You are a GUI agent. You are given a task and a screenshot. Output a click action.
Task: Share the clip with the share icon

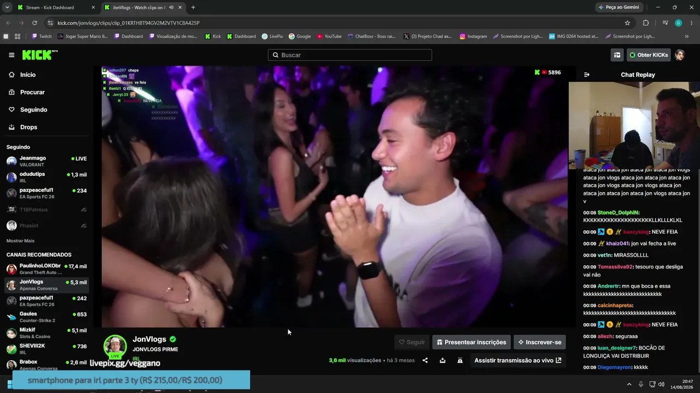point(425,360)
